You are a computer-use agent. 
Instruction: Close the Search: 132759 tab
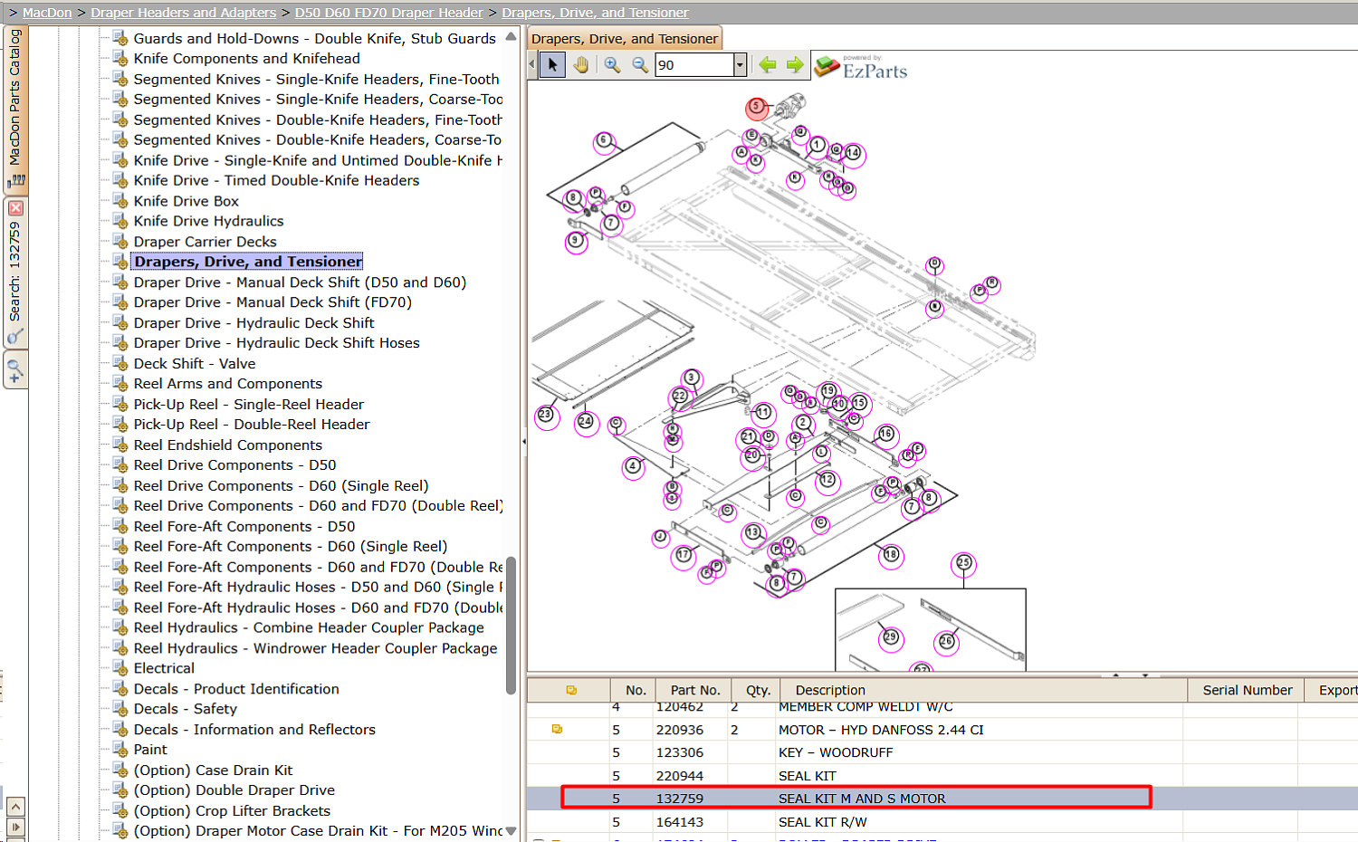[15, 208]
